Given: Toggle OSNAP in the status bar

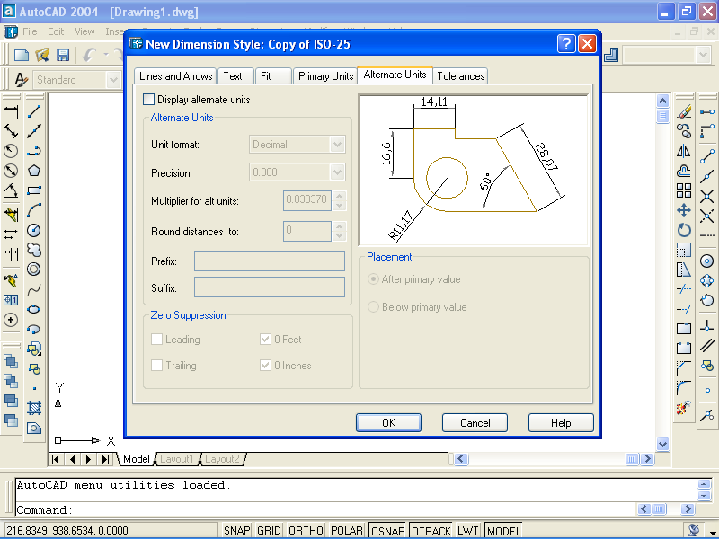Looking at the screenshot, I should (388, 531).
